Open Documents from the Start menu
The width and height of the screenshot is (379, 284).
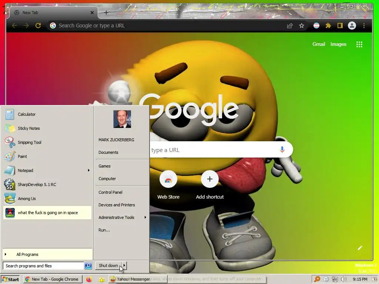(x=108, y=152)
